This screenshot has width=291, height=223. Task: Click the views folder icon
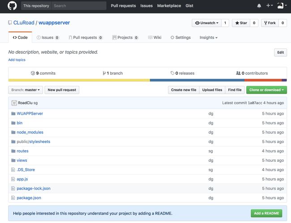[13, 160]
